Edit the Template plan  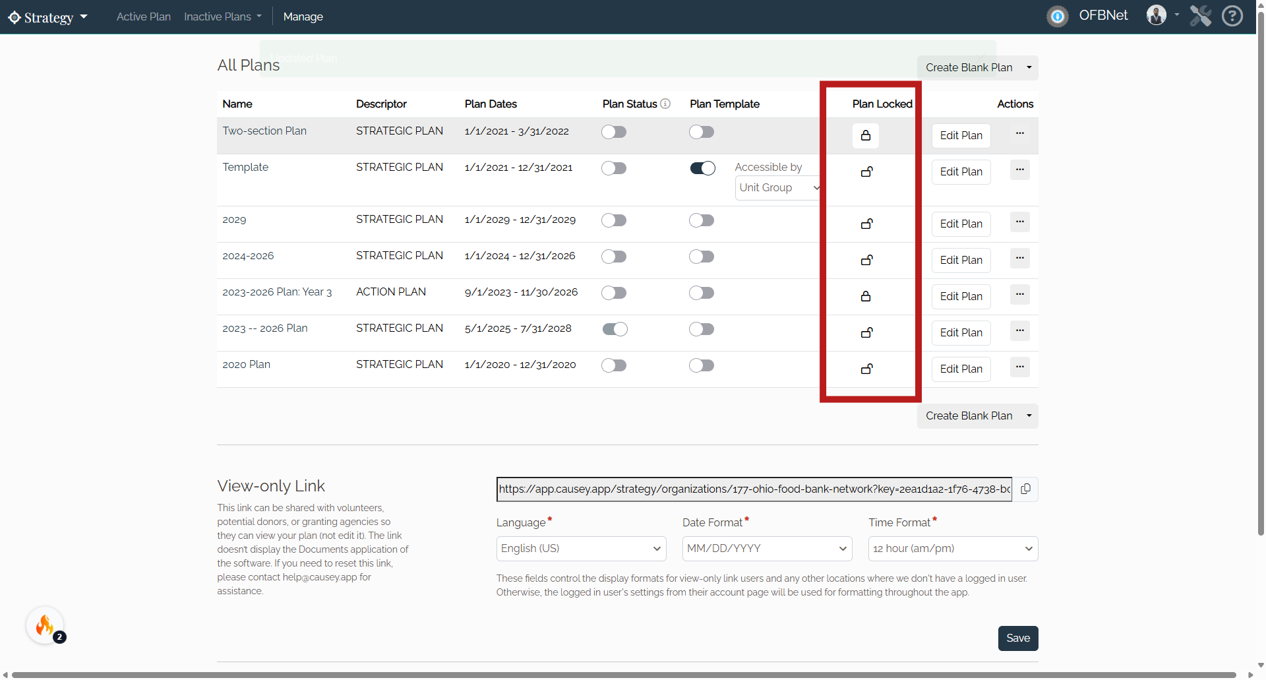[x=961, y=172]
